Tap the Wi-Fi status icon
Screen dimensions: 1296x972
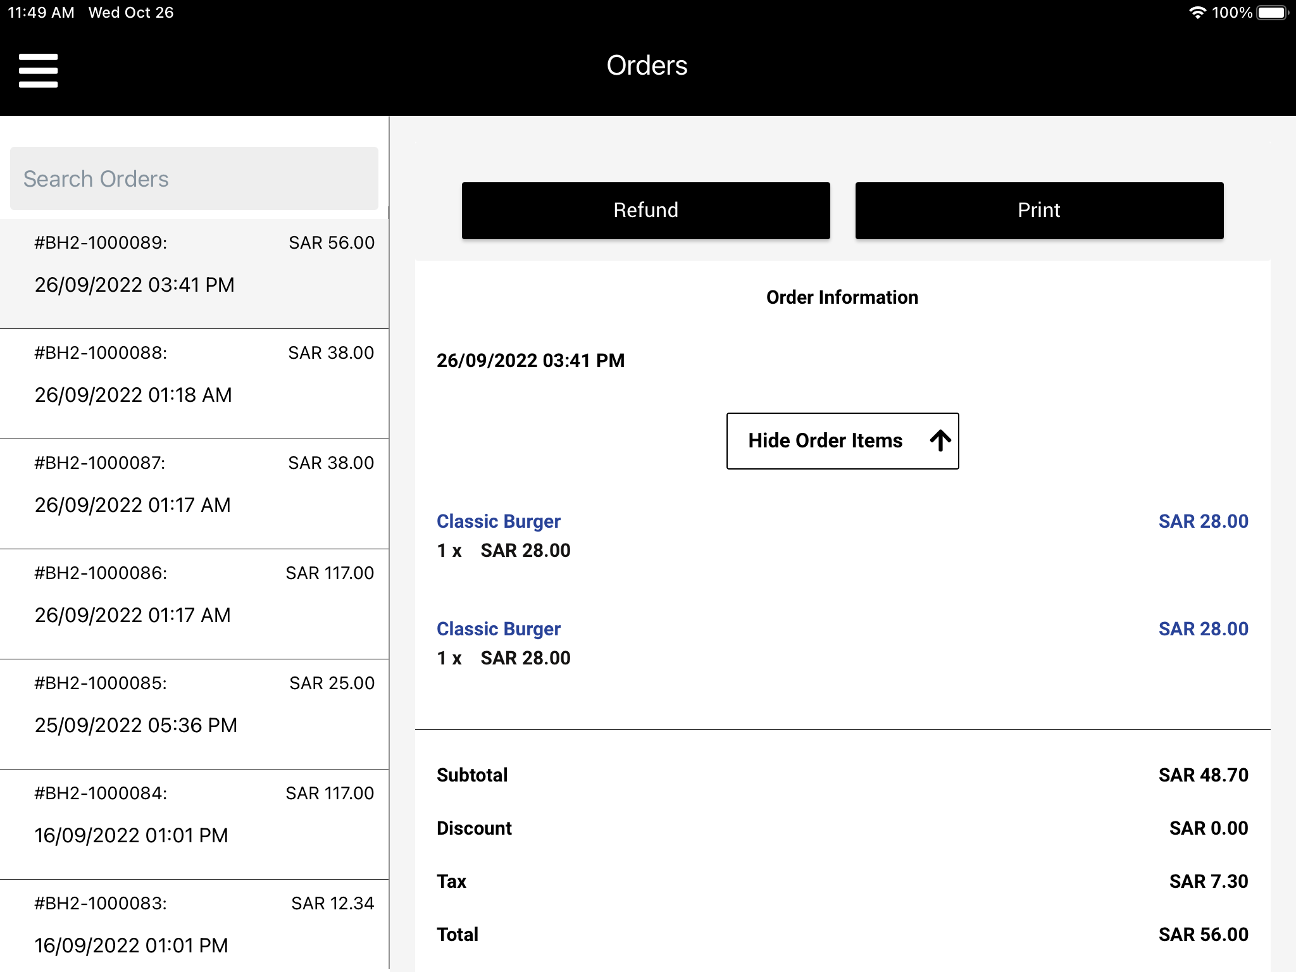1197,13
